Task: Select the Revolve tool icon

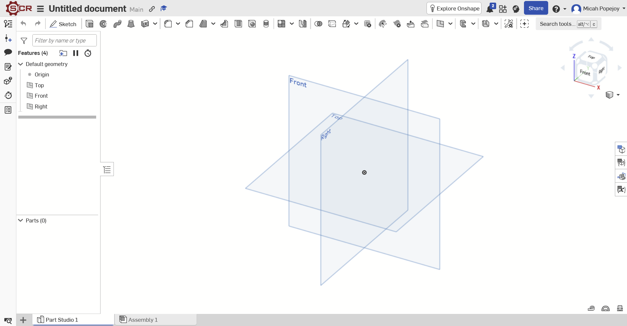Action: coord(103,24)
